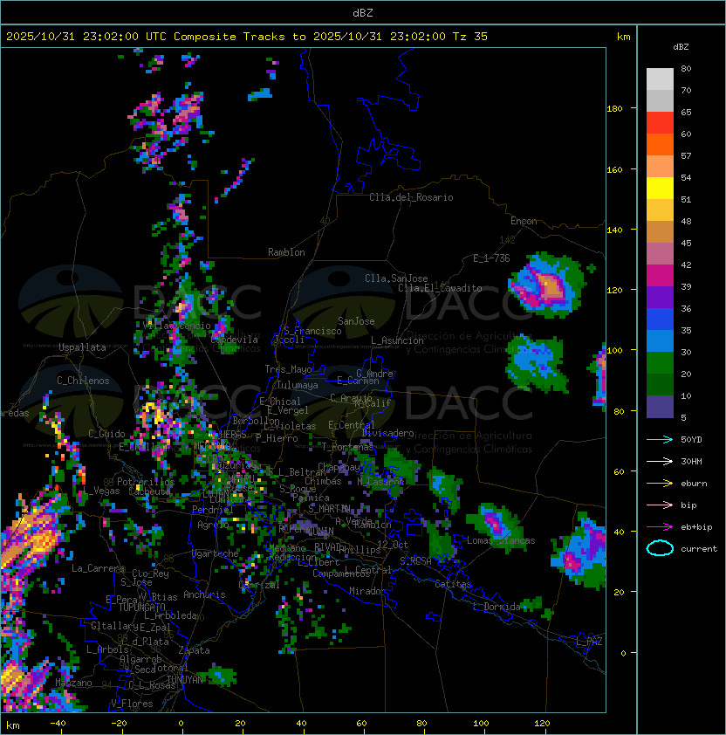
Task: Select the magenta 42 dBZ swatch
Action: coord(660,276)
